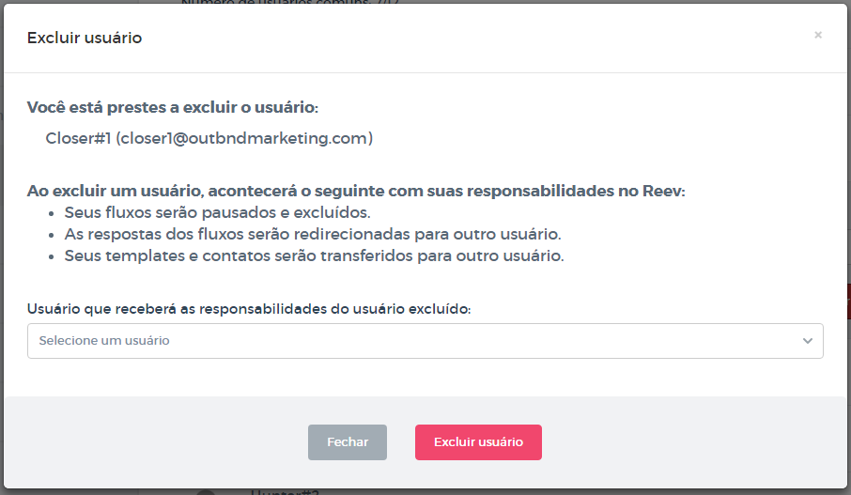
Task: Click the "Usuário que receberá as responsabilidades" label
Action: [249, 309]
